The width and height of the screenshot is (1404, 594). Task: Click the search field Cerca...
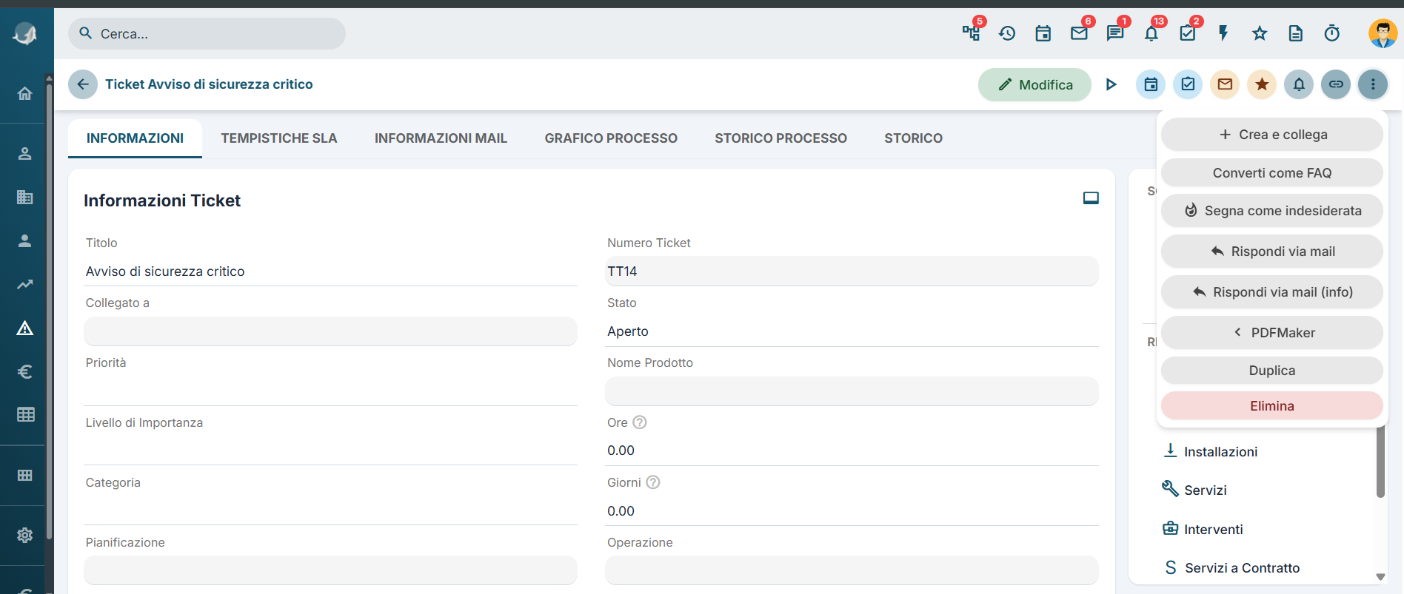(x=207, y=33)
